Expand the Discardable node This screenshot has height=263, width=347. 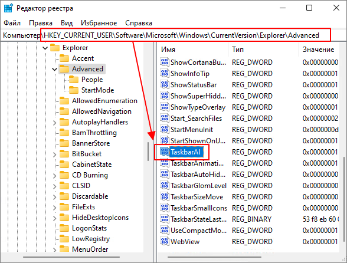[55, 197]
